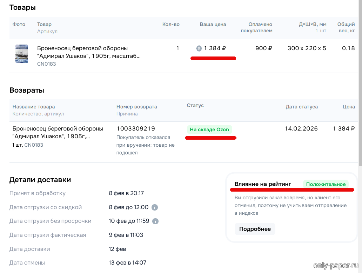
Task: Open the battleship product thumbnail photo
Action: coord(22,54)
